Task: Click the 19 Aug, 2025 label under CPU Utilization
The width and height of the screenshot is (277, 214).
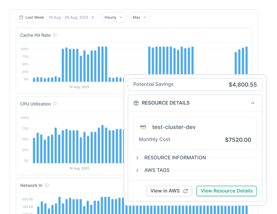Action: point(79,168)
